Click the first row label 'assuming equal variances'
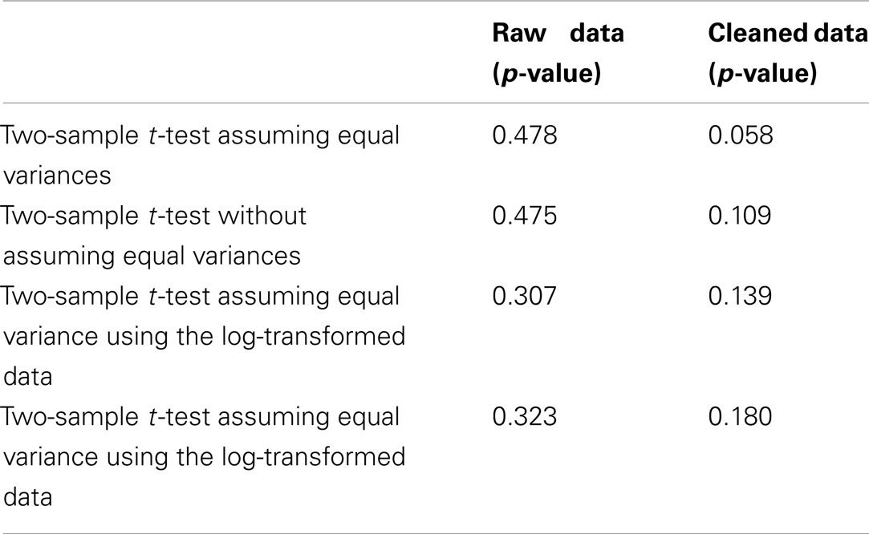Viewport: 869px width, 534px height. click(200, 155)
